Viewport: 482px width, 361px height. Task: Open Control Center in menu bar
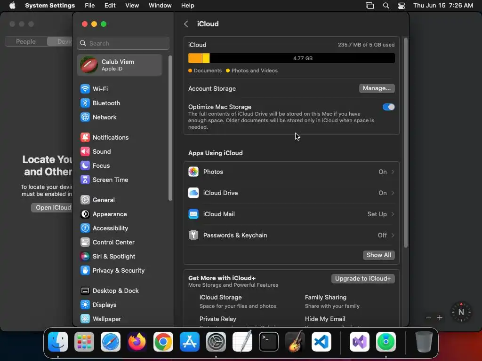pyautogui.click(x=401, y=6)
